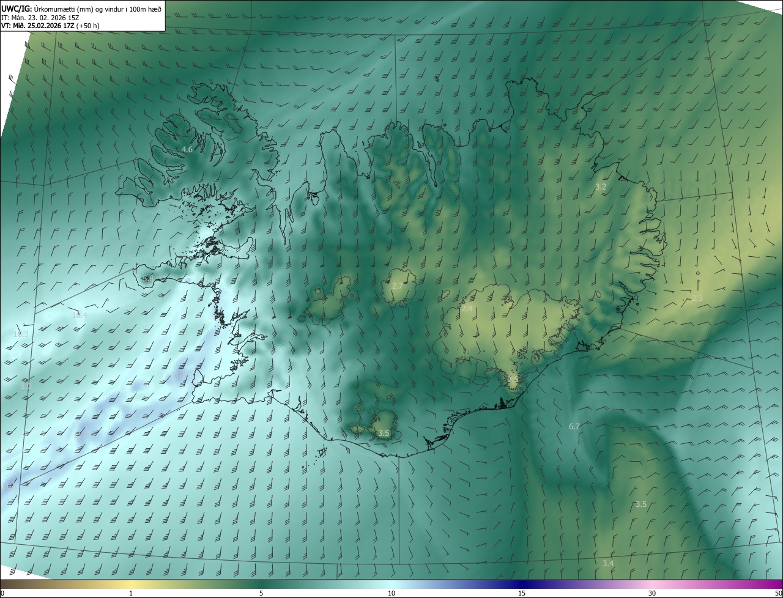Click the 30 tick label on the color scale
The height and width of the screenshot is (598, 783).
click(652, 593)
